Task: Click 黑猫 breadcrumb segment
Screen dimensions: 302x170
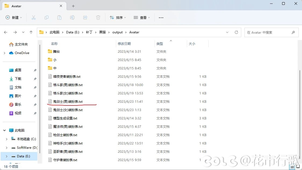Action: [102, 32]
